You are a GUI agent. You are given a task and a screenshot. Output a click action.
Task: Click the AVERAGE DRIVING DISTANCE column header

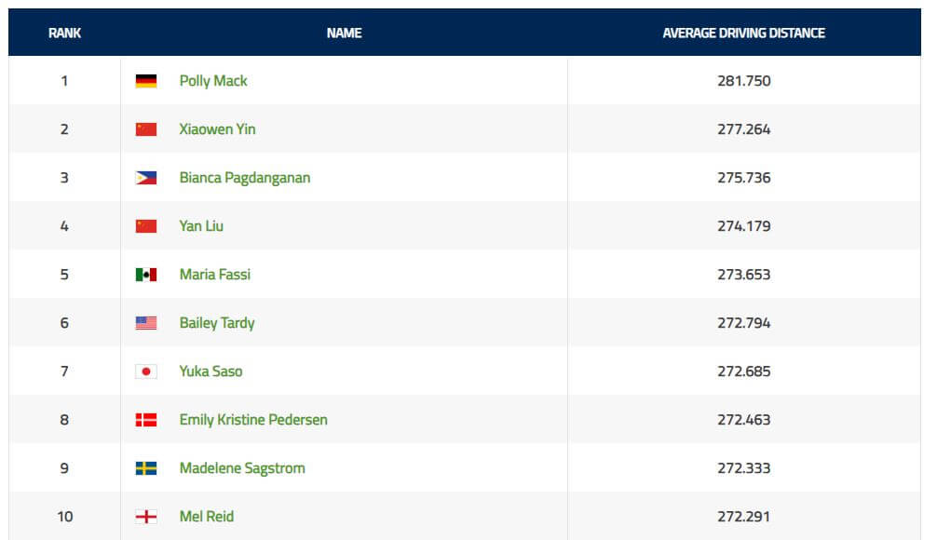coord(744,34)
